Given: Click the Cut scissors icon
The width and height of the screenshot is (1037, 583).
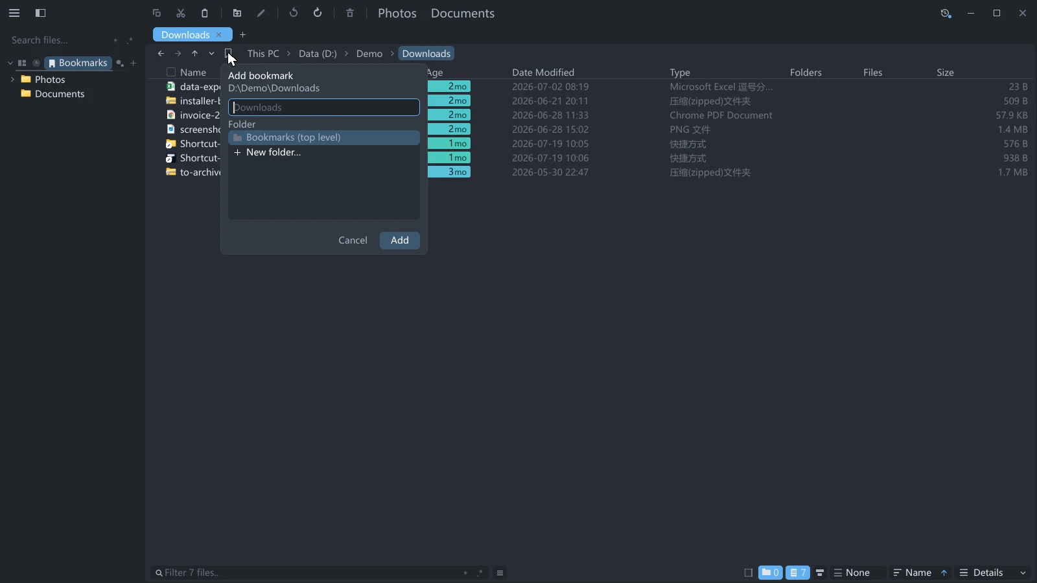Looking at the screenshot, I should 181,13.
